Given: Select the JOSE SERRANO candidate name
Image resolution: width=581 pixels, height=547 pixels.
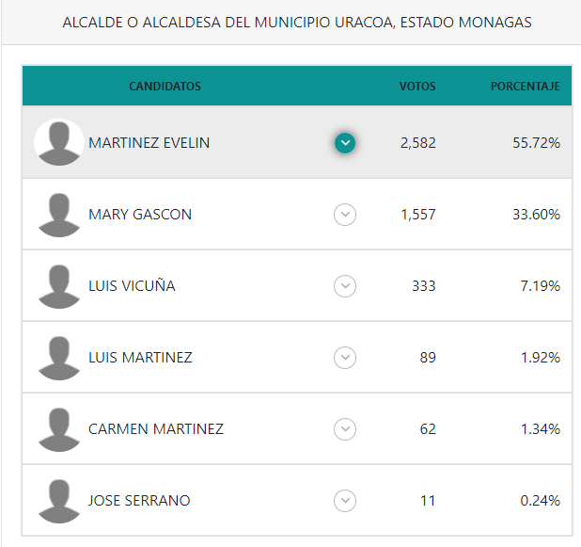Looking at the screenshot, I should [139, 501].
